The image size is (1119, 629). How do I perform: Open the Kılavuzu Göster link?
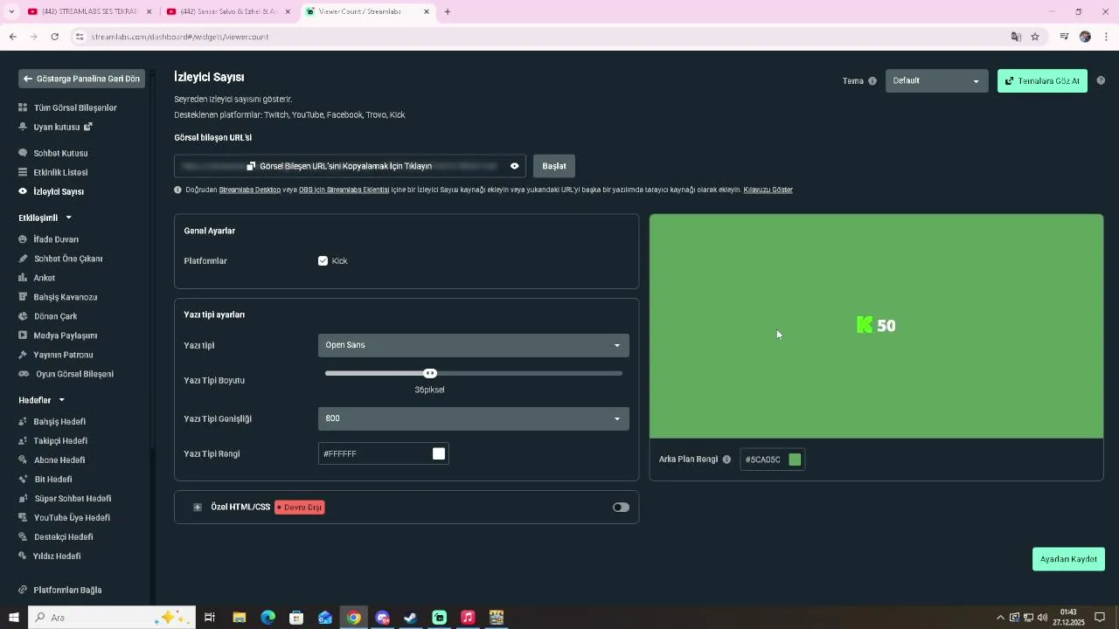click(768, 190)
